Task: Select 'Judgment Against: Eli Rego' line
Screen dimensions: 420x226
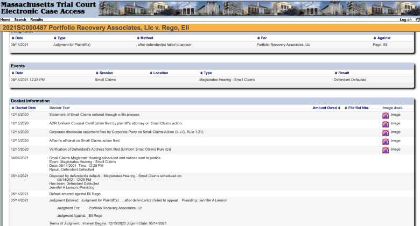Action: (x=80, y=216)
